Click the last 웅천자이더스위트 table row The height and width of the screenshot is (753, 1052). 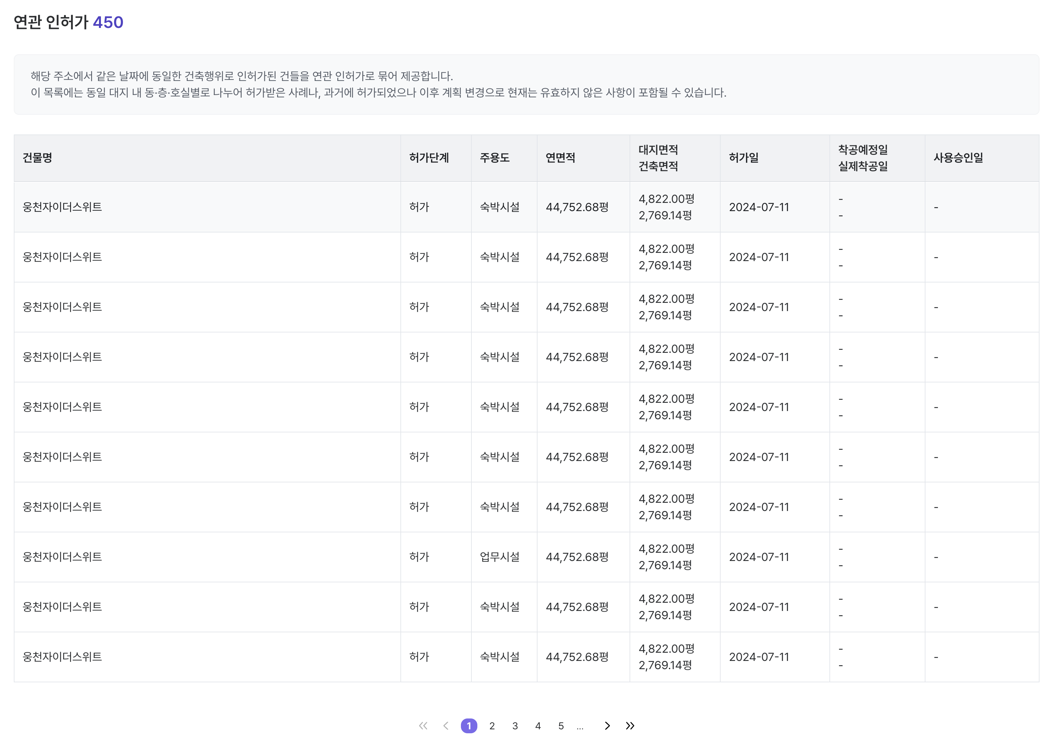[x=62, y=657]
